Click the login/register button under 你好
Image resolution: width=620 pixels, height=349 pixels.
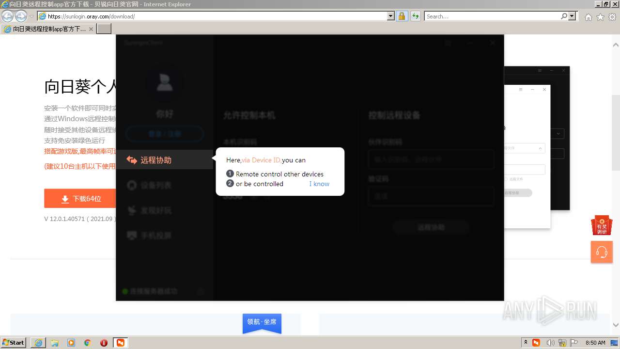tap(165, 134)
